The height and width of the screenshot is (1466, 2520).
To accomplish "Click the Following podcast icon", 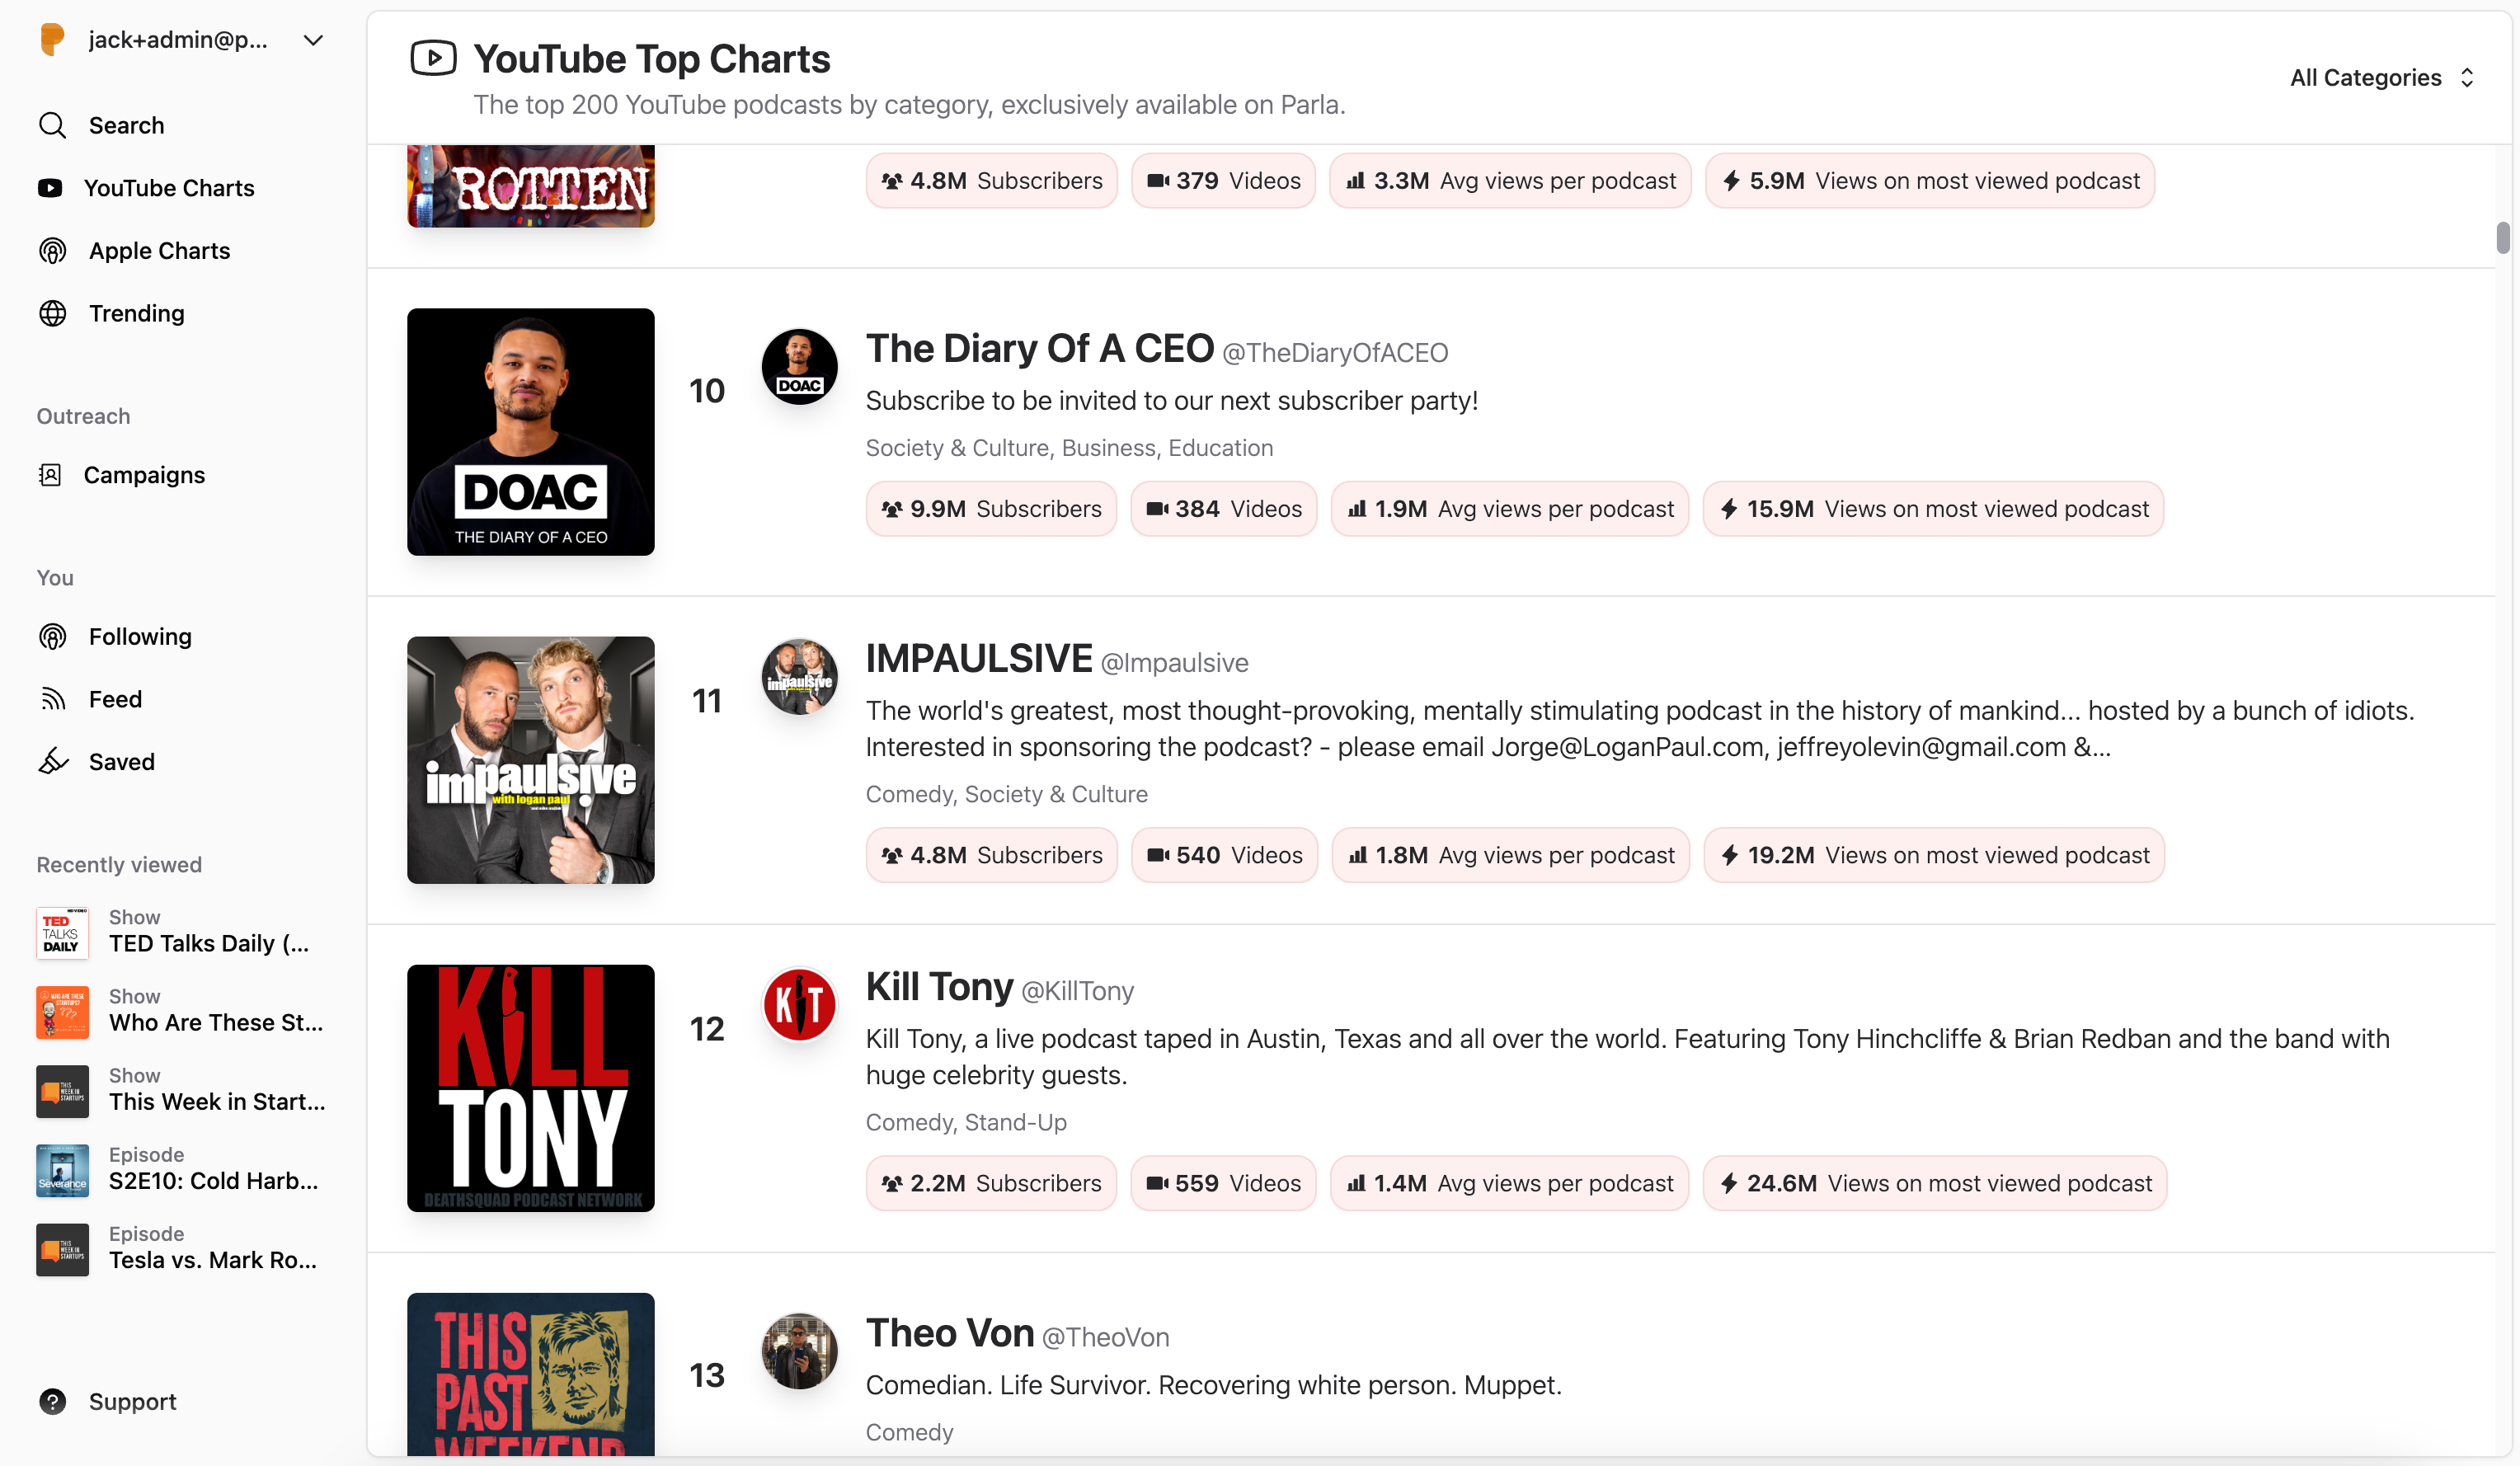I will [x=52, y=637].
